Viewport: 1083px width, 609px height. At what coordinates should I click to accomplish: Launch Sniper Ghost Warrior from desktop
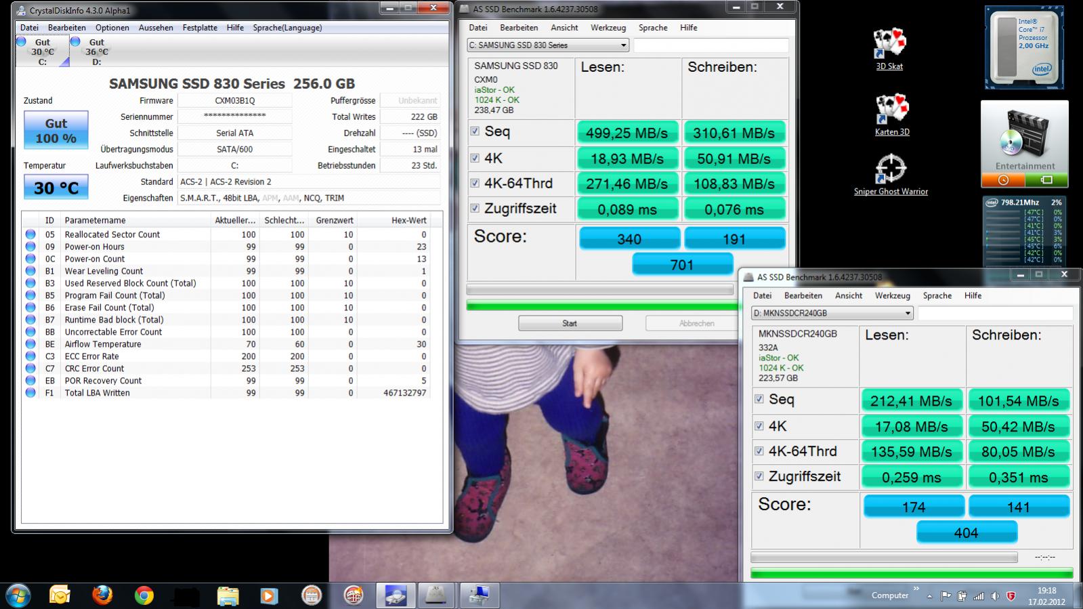click(891, 174)
